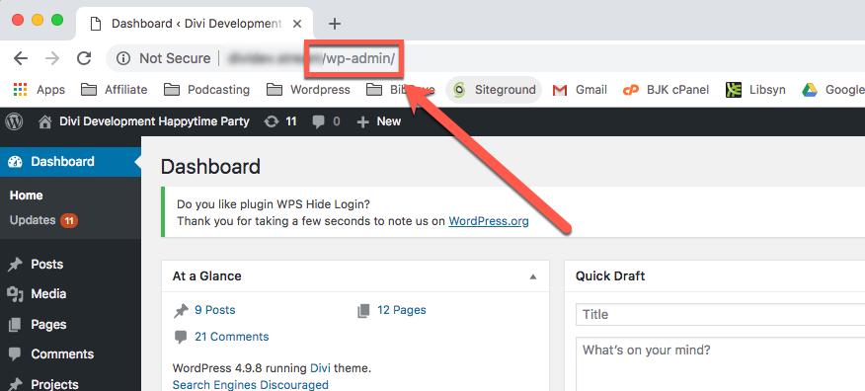865x391 pixels.
Task: Visit site via Divi Development Happytime Party
Action: 144,121
